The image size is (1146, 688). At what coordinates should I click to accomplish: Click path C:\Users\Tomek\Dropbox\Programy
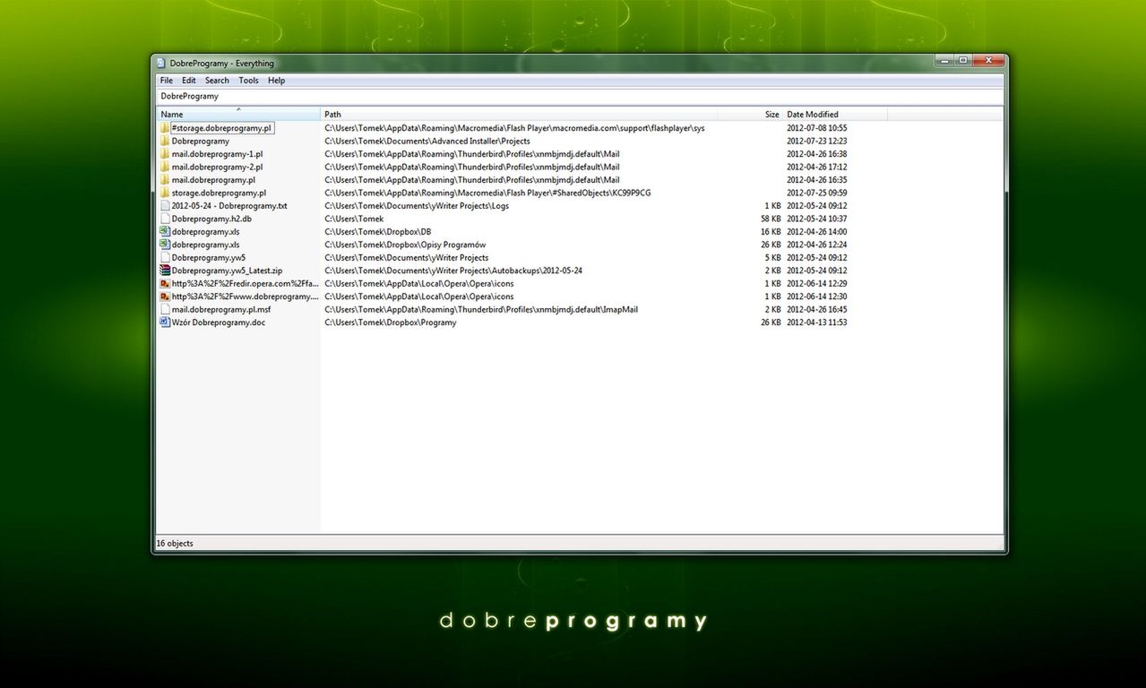pos(391,322)
